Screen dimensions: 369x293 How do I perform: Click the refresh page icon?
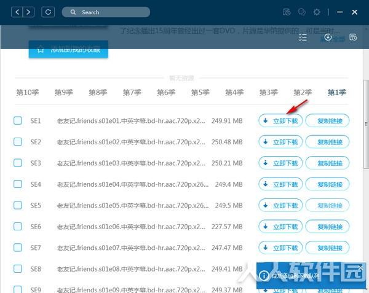click(48, 12)
